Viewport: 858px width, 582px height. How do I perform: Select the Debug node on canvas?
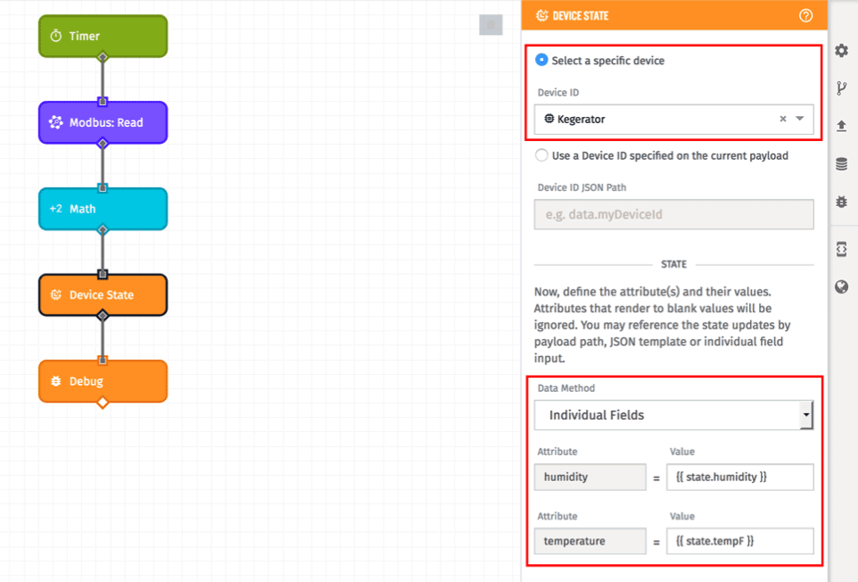pos(103,381)
